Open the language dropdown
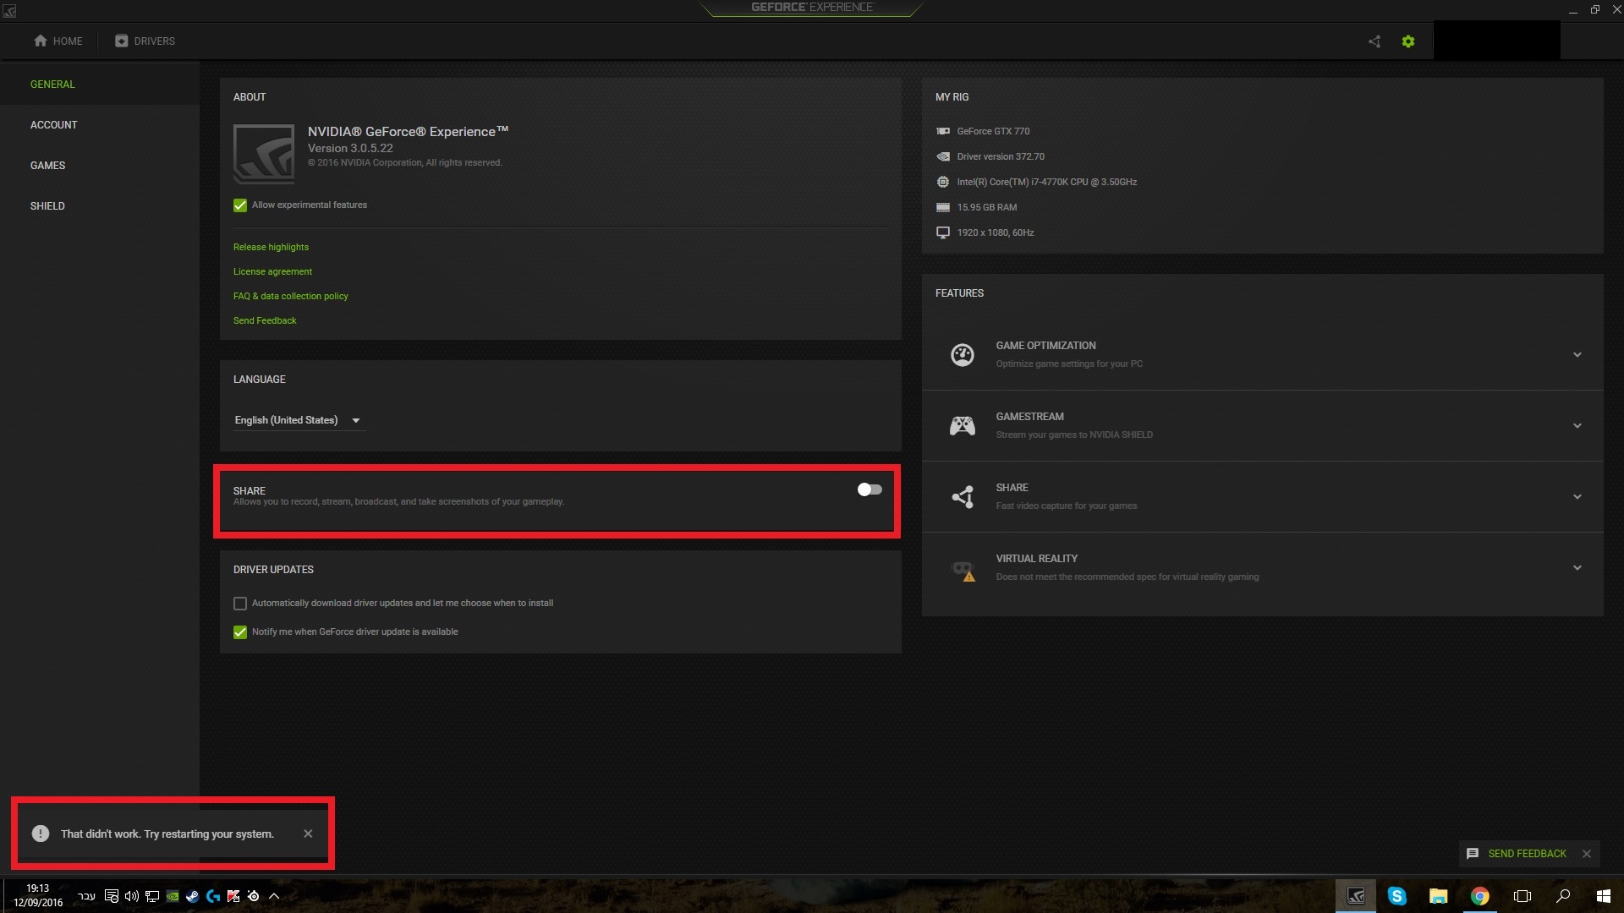This screenshot has height=913, width=1624. 298,420
